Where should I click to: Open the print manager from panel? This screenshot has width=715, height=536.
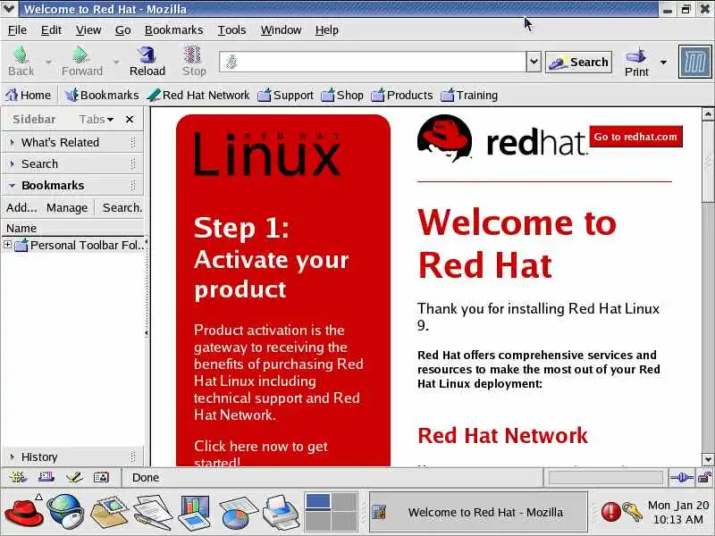click(281, 513)
